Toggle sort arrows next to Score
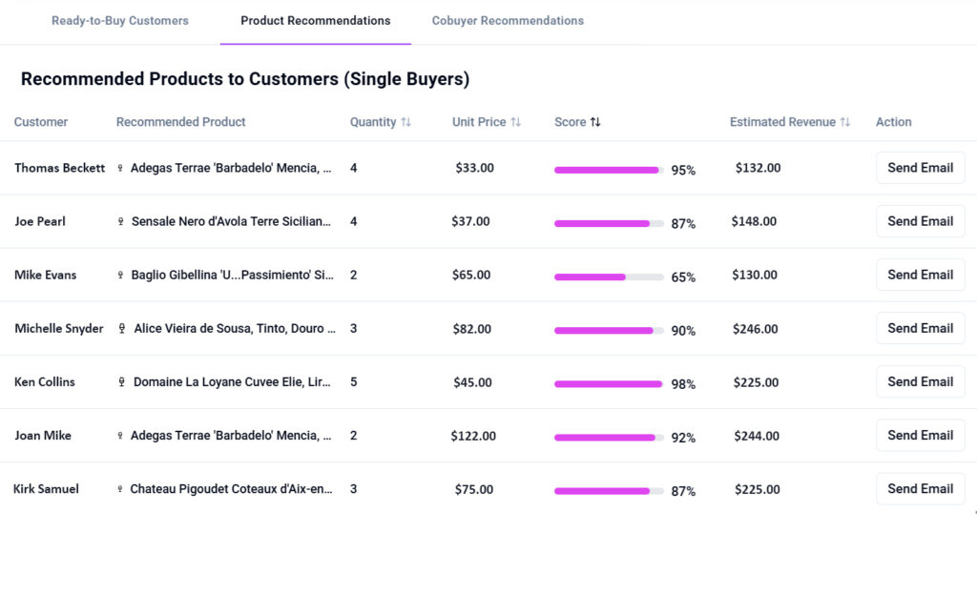 tap(595, 122)
